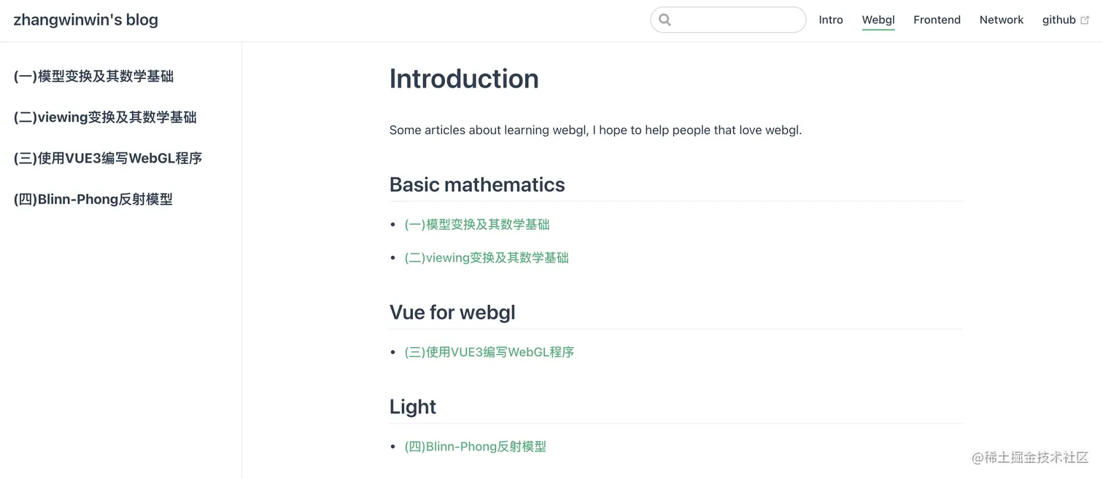Select the Webgl nav tab
This screenshot has width=1103, height=479.
coord(878,20)
